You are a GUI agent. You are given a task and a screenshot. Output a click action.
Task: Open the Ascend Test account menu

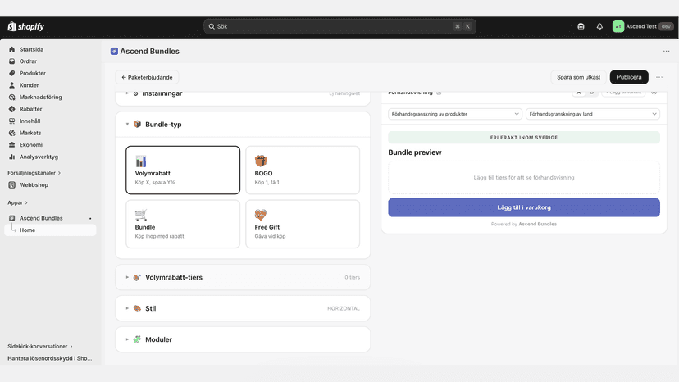643,26
